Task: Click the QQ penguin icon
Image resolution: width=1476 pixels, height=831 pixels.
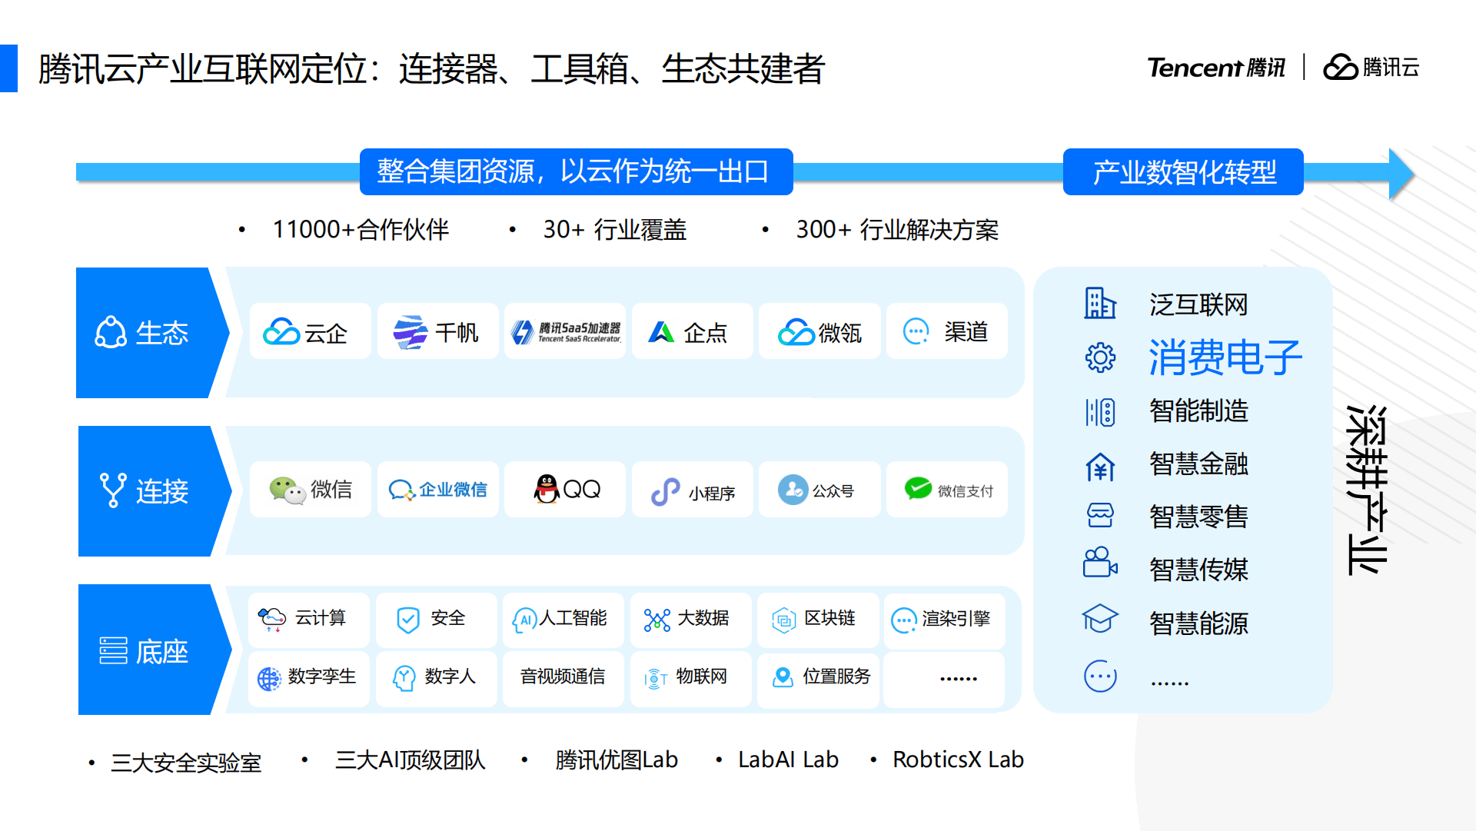Action: point(547,489)
